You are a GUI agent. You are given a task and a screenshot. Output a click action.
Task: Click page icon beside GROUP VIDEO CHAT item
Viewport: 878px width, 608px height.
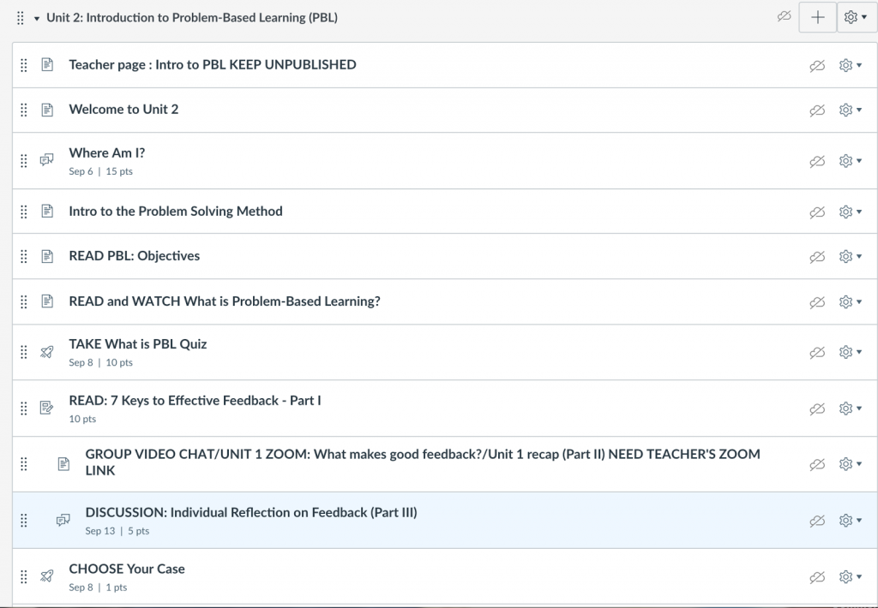point(63,464)
